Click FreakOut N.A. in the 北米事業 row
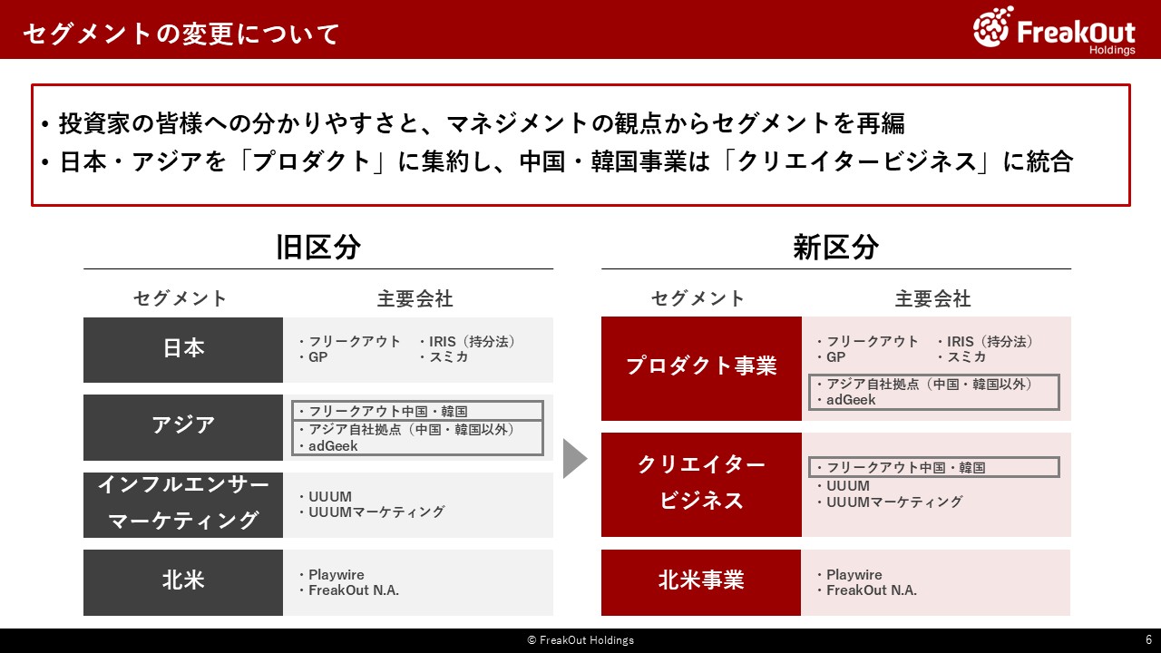 872,590
